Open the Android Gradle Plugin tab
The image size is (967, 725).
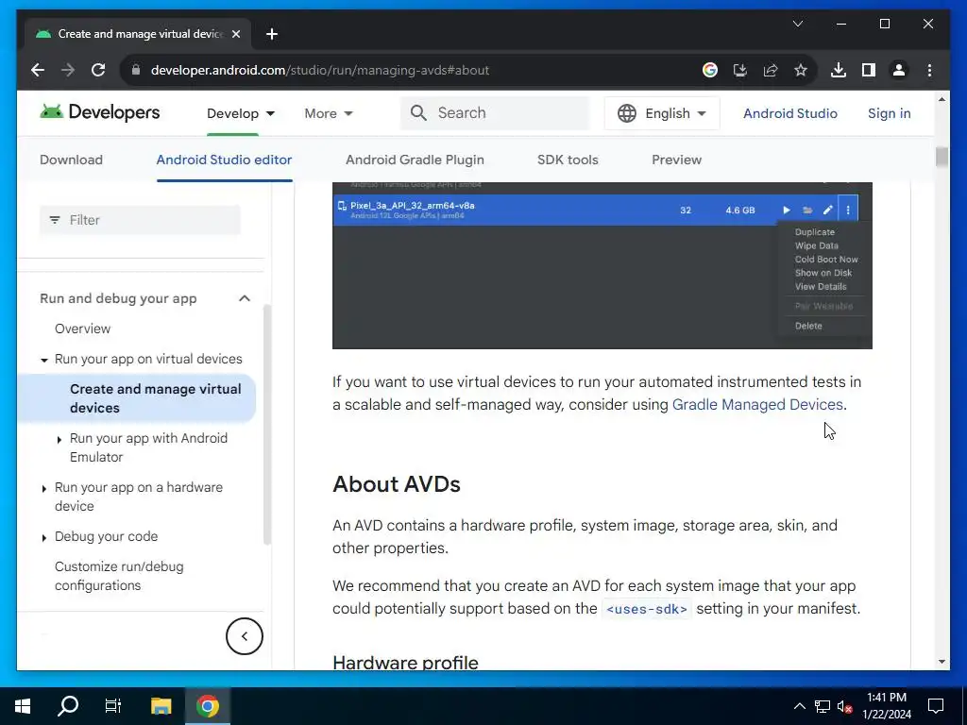click(x=415, y=160)
